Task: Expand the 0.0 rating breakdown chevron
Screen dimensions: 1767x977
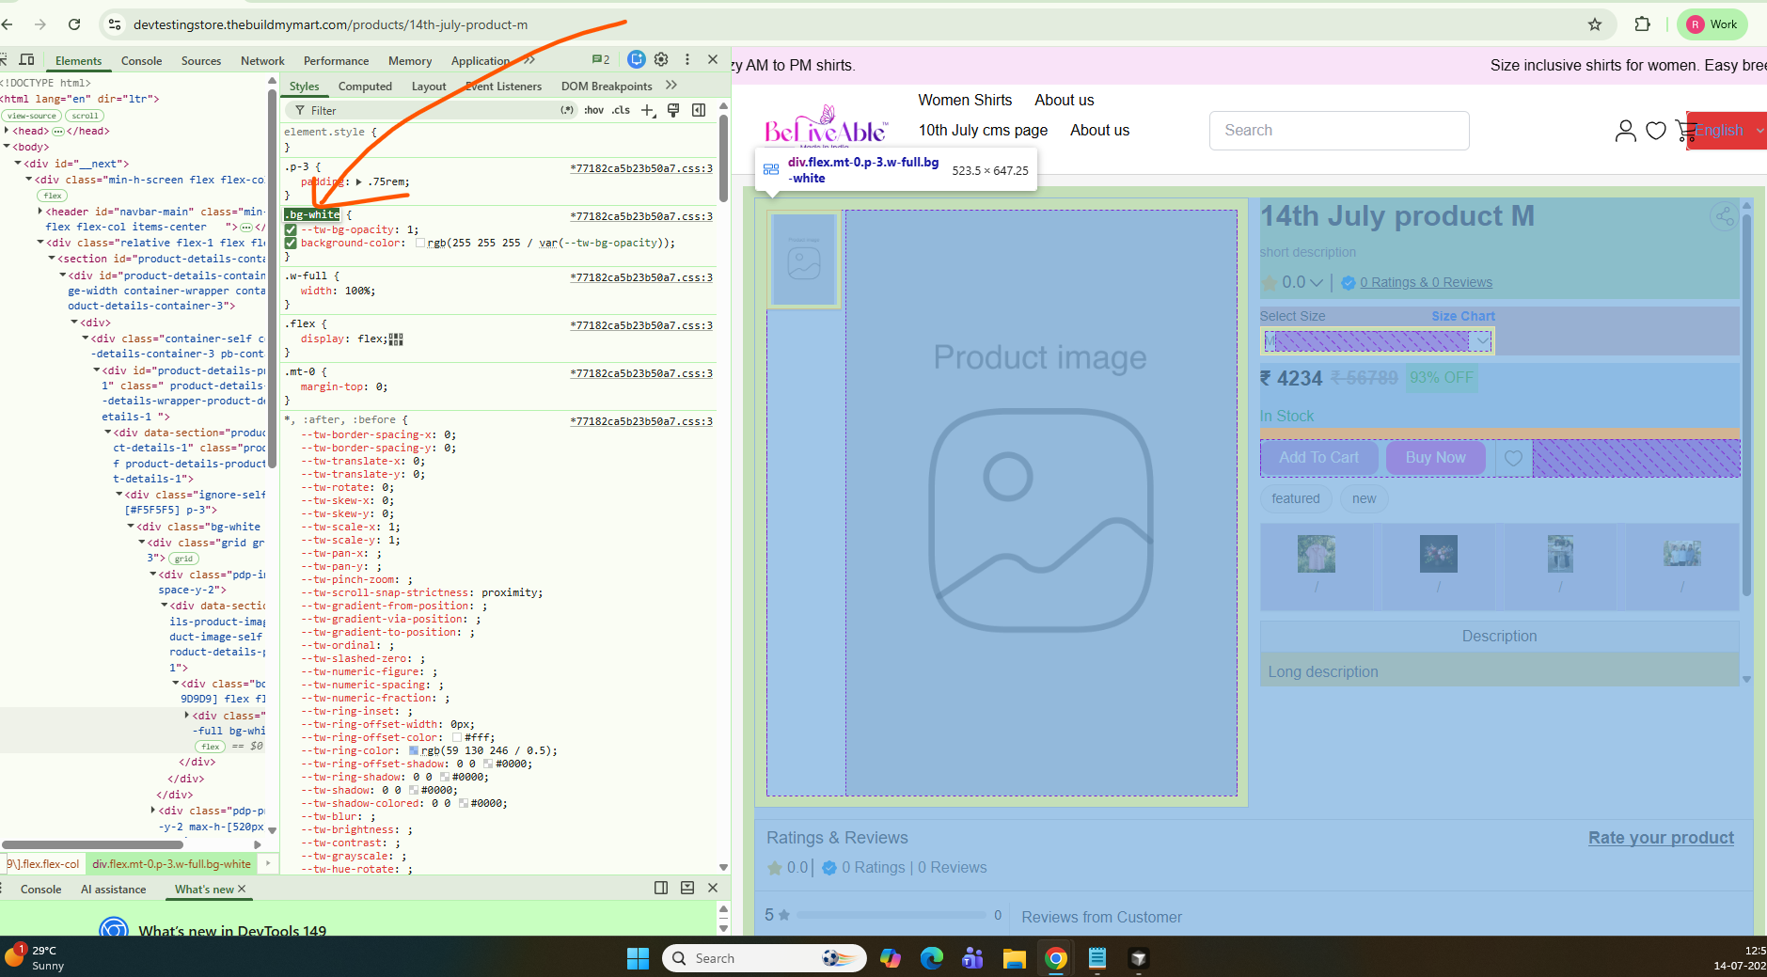Action: pos(1317,283)
